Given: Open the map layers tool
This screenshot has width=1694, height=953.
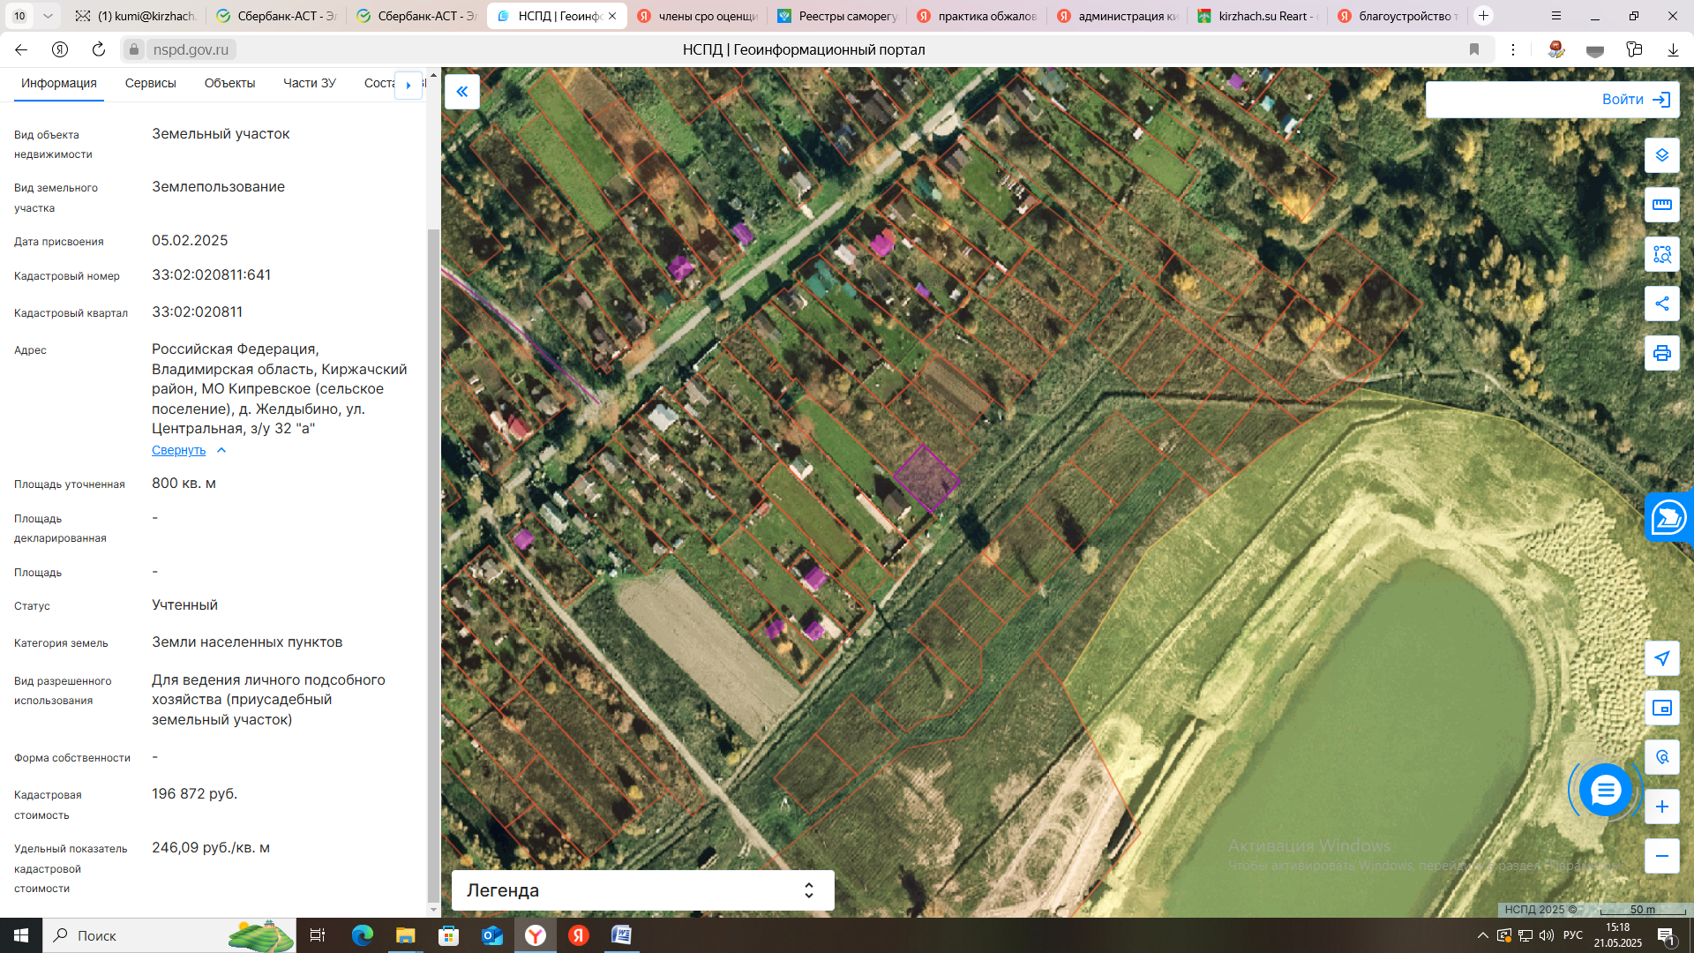Looking at the screenshot, I should [x=1661, y=155].
